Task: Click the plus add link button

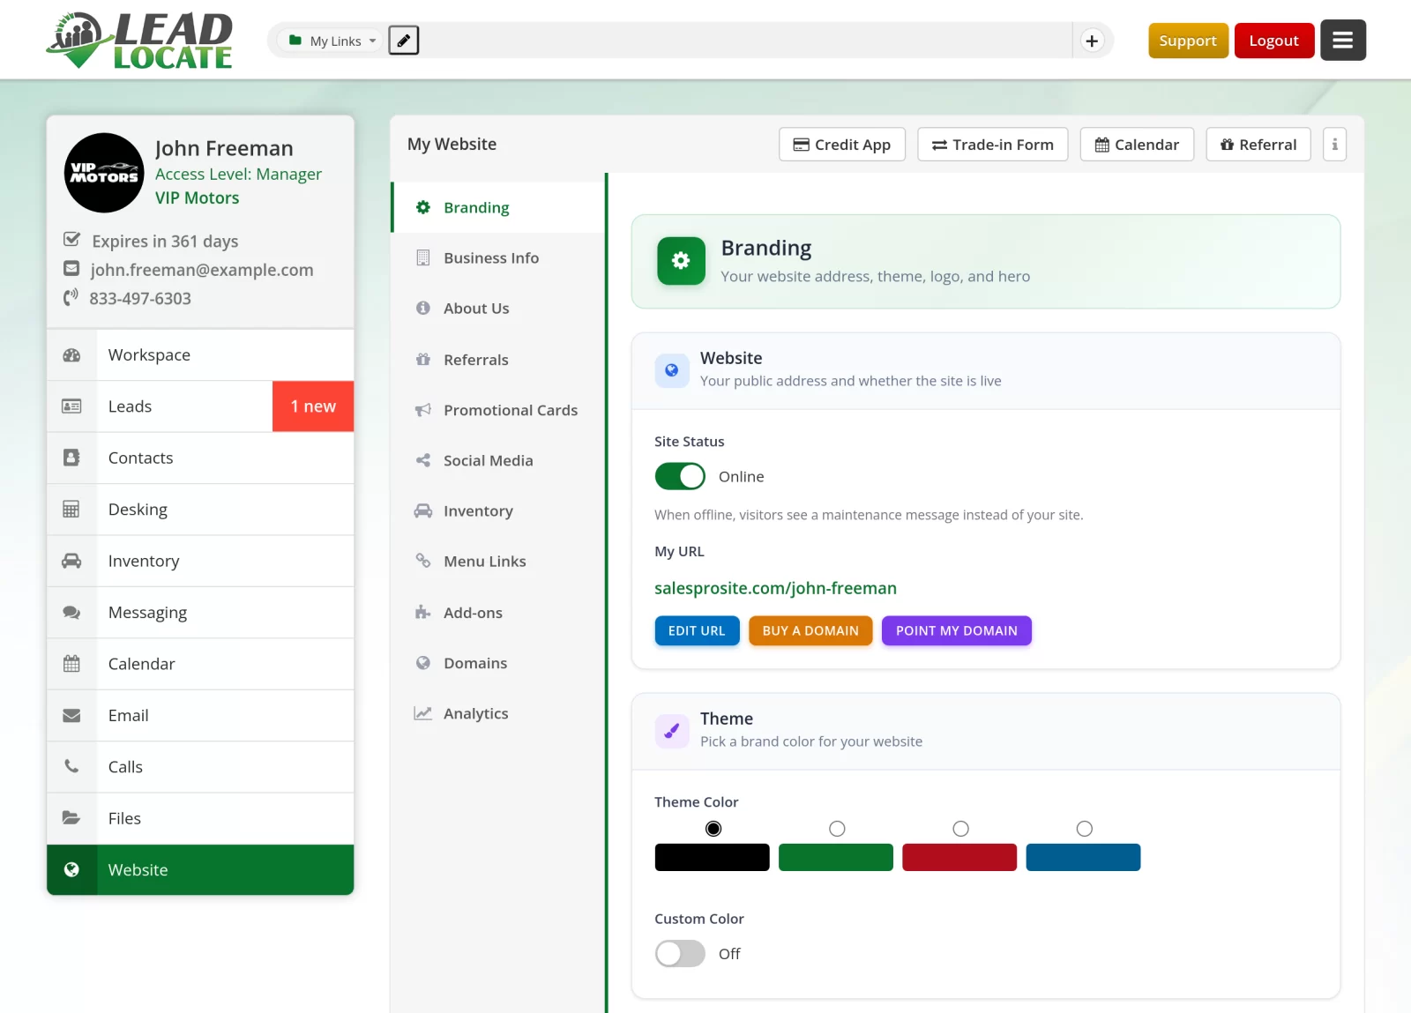Action: tap(1092, 41)
